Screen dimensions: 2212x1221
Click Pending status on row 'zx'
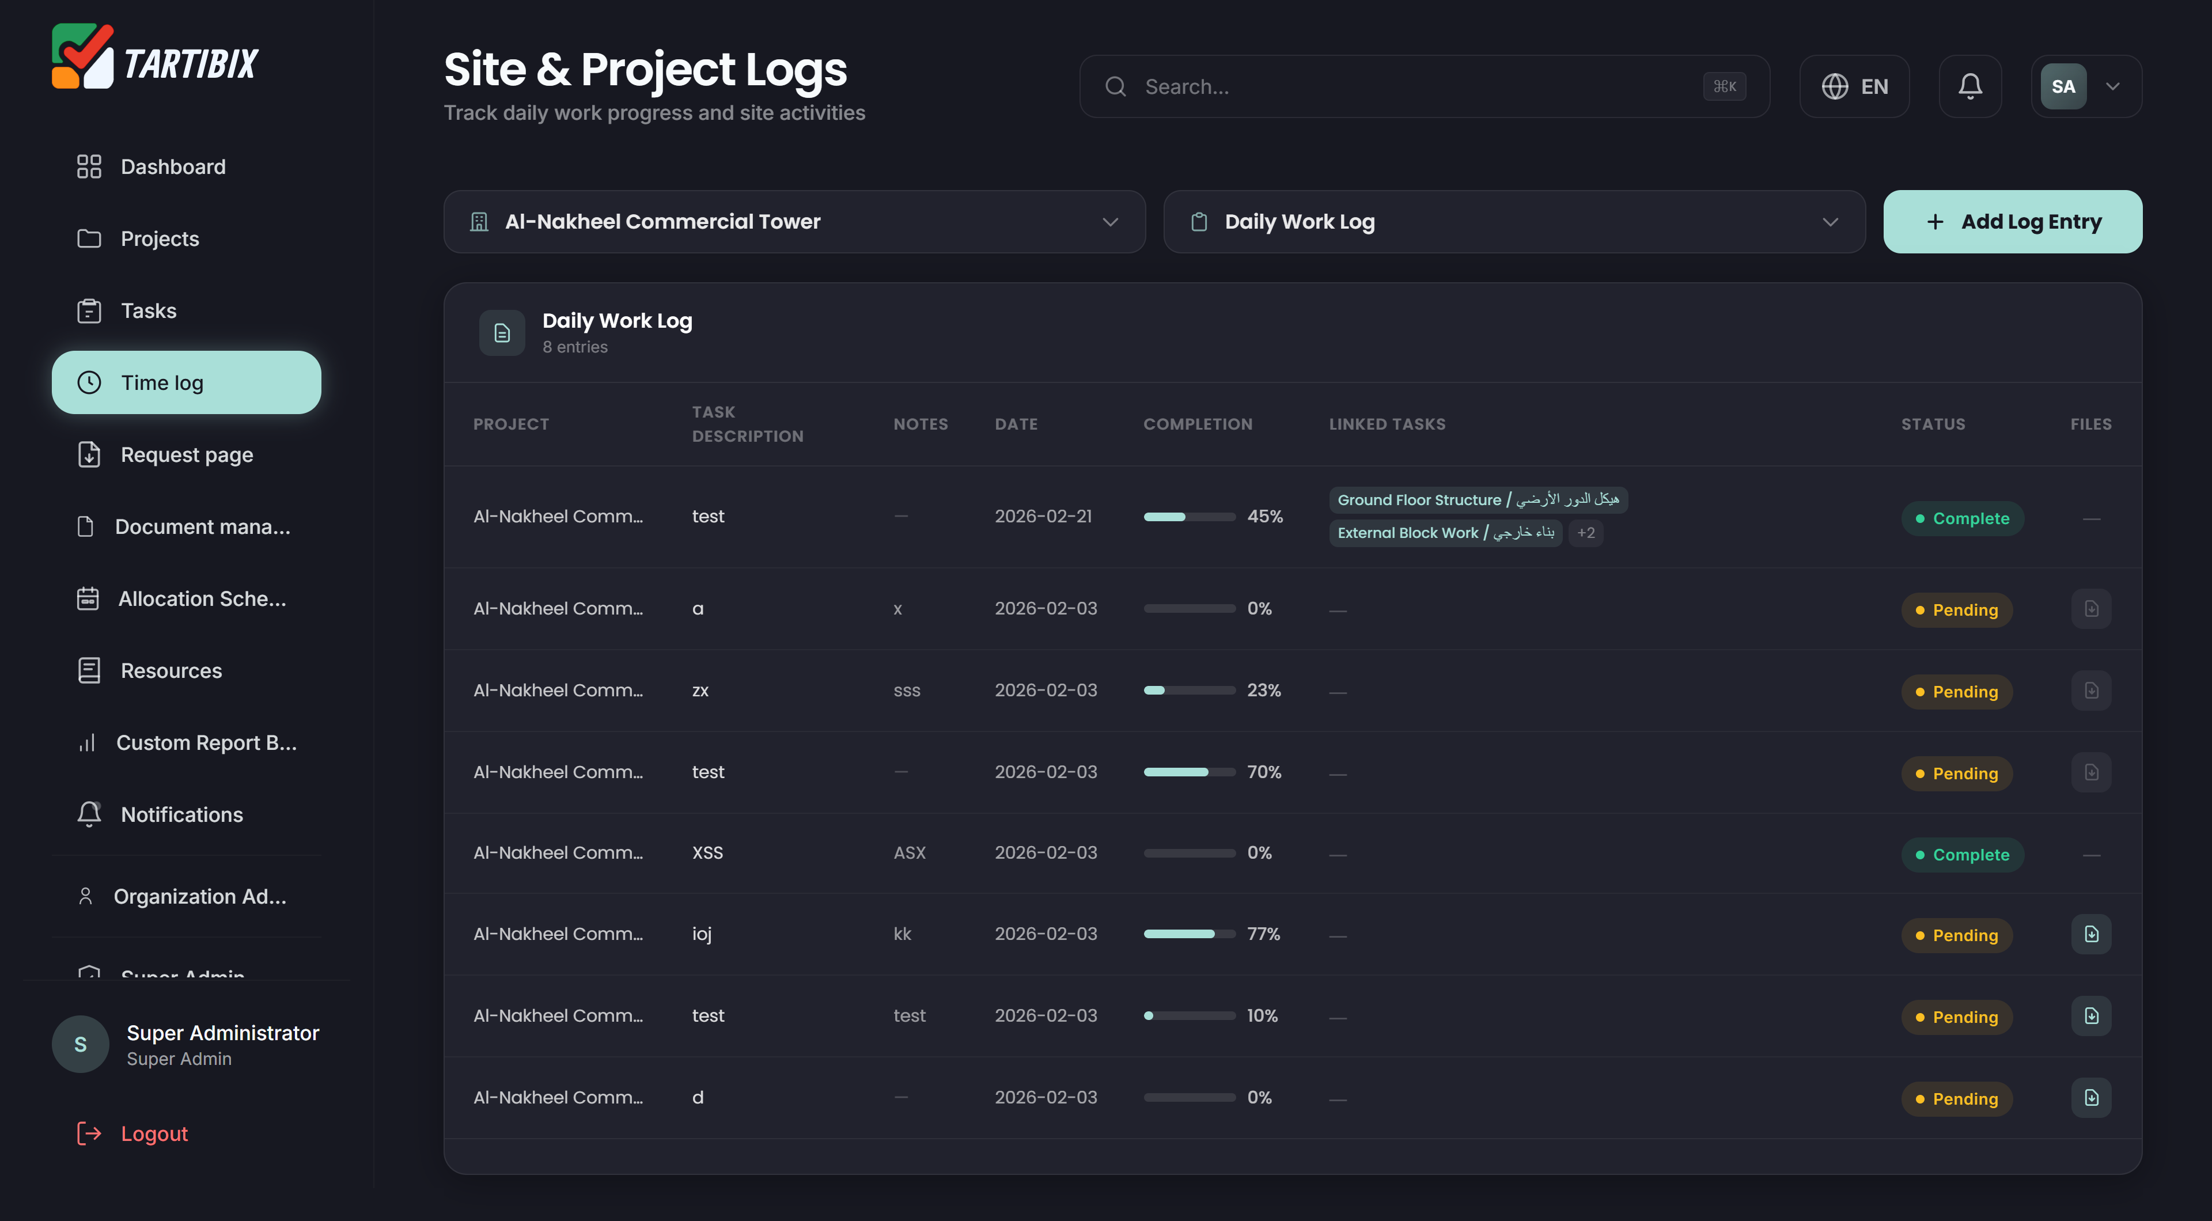click(x=1956, y=692)
